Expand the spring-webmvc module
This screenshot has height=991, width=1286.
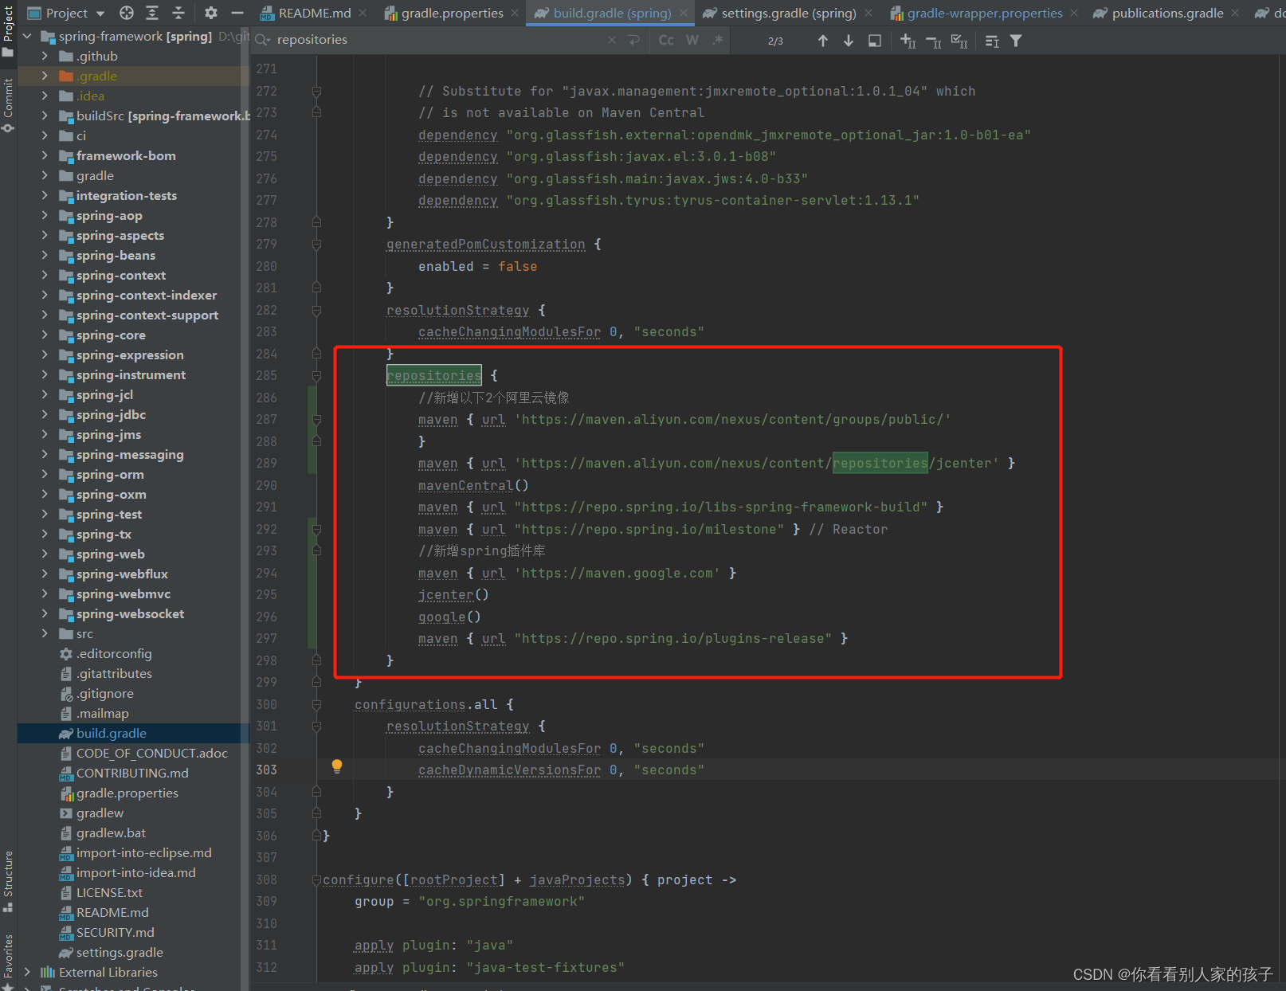pyautogui.click(x=45, y=594)
